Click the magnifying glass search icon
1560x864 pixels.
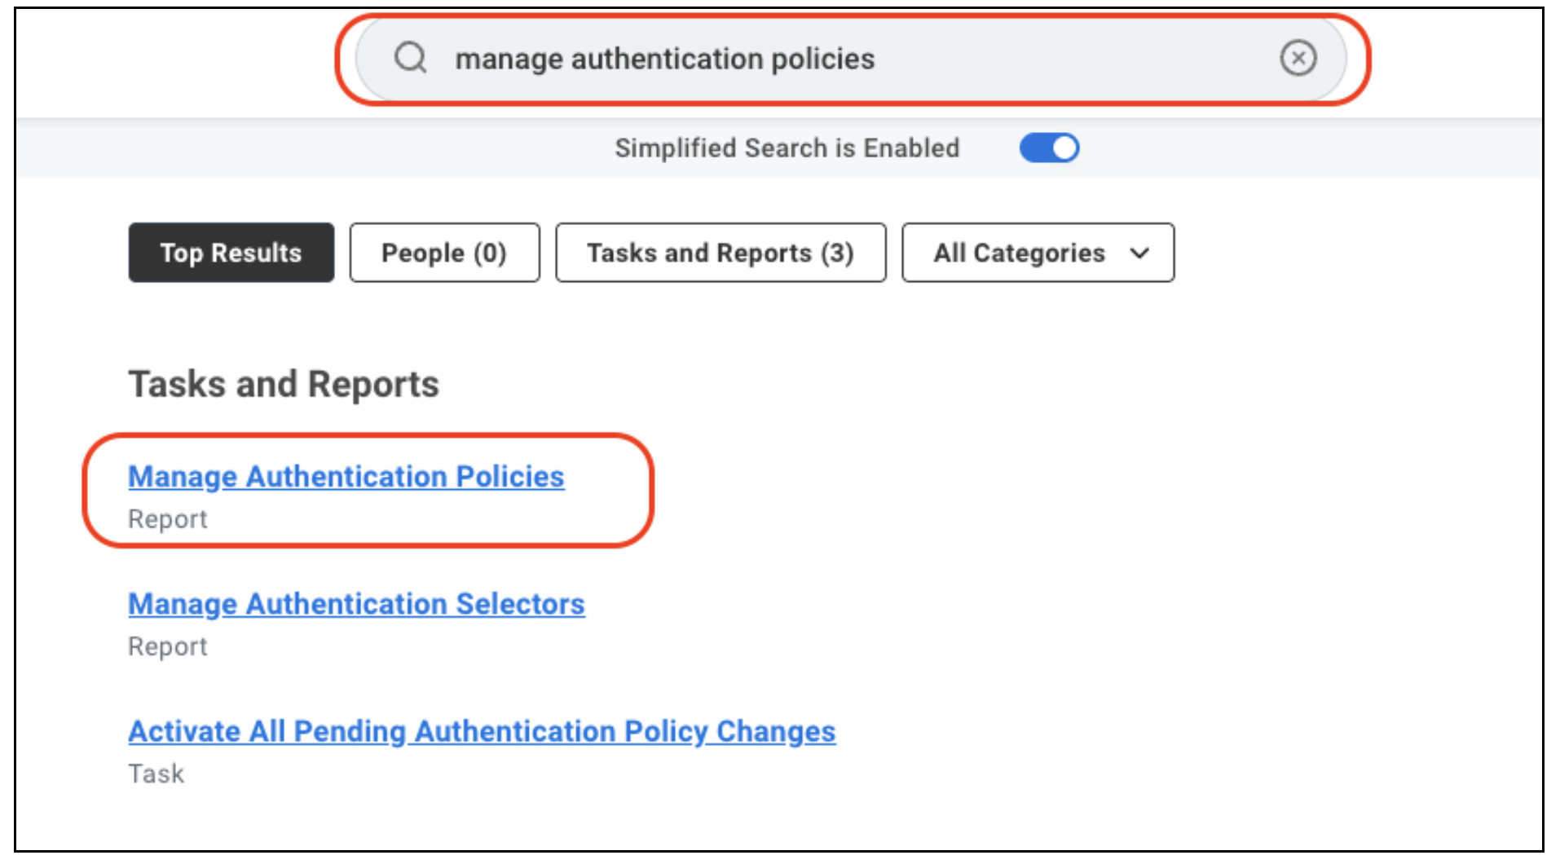[x=410, y=58]
